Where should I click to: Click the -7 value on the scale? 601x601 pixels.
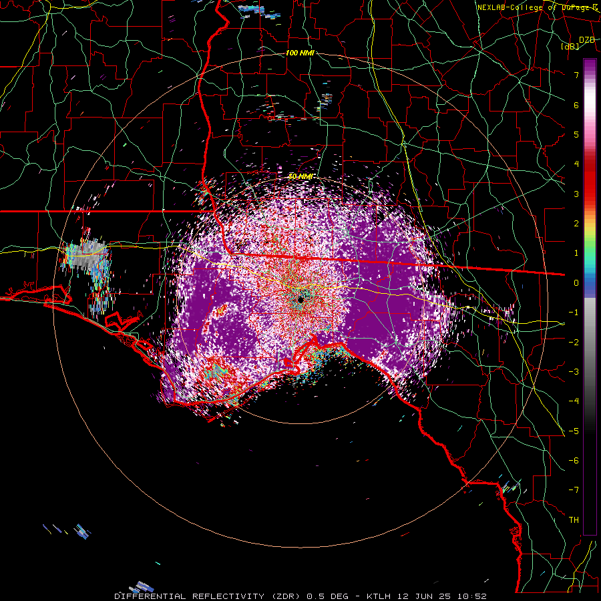click(x=574, y=490)
